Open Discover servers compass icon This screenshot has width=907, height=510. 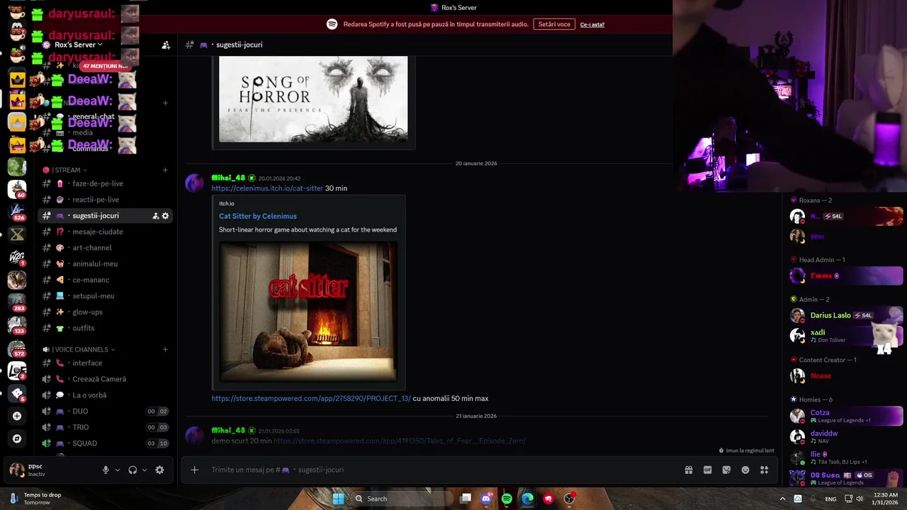click(17, 438)
